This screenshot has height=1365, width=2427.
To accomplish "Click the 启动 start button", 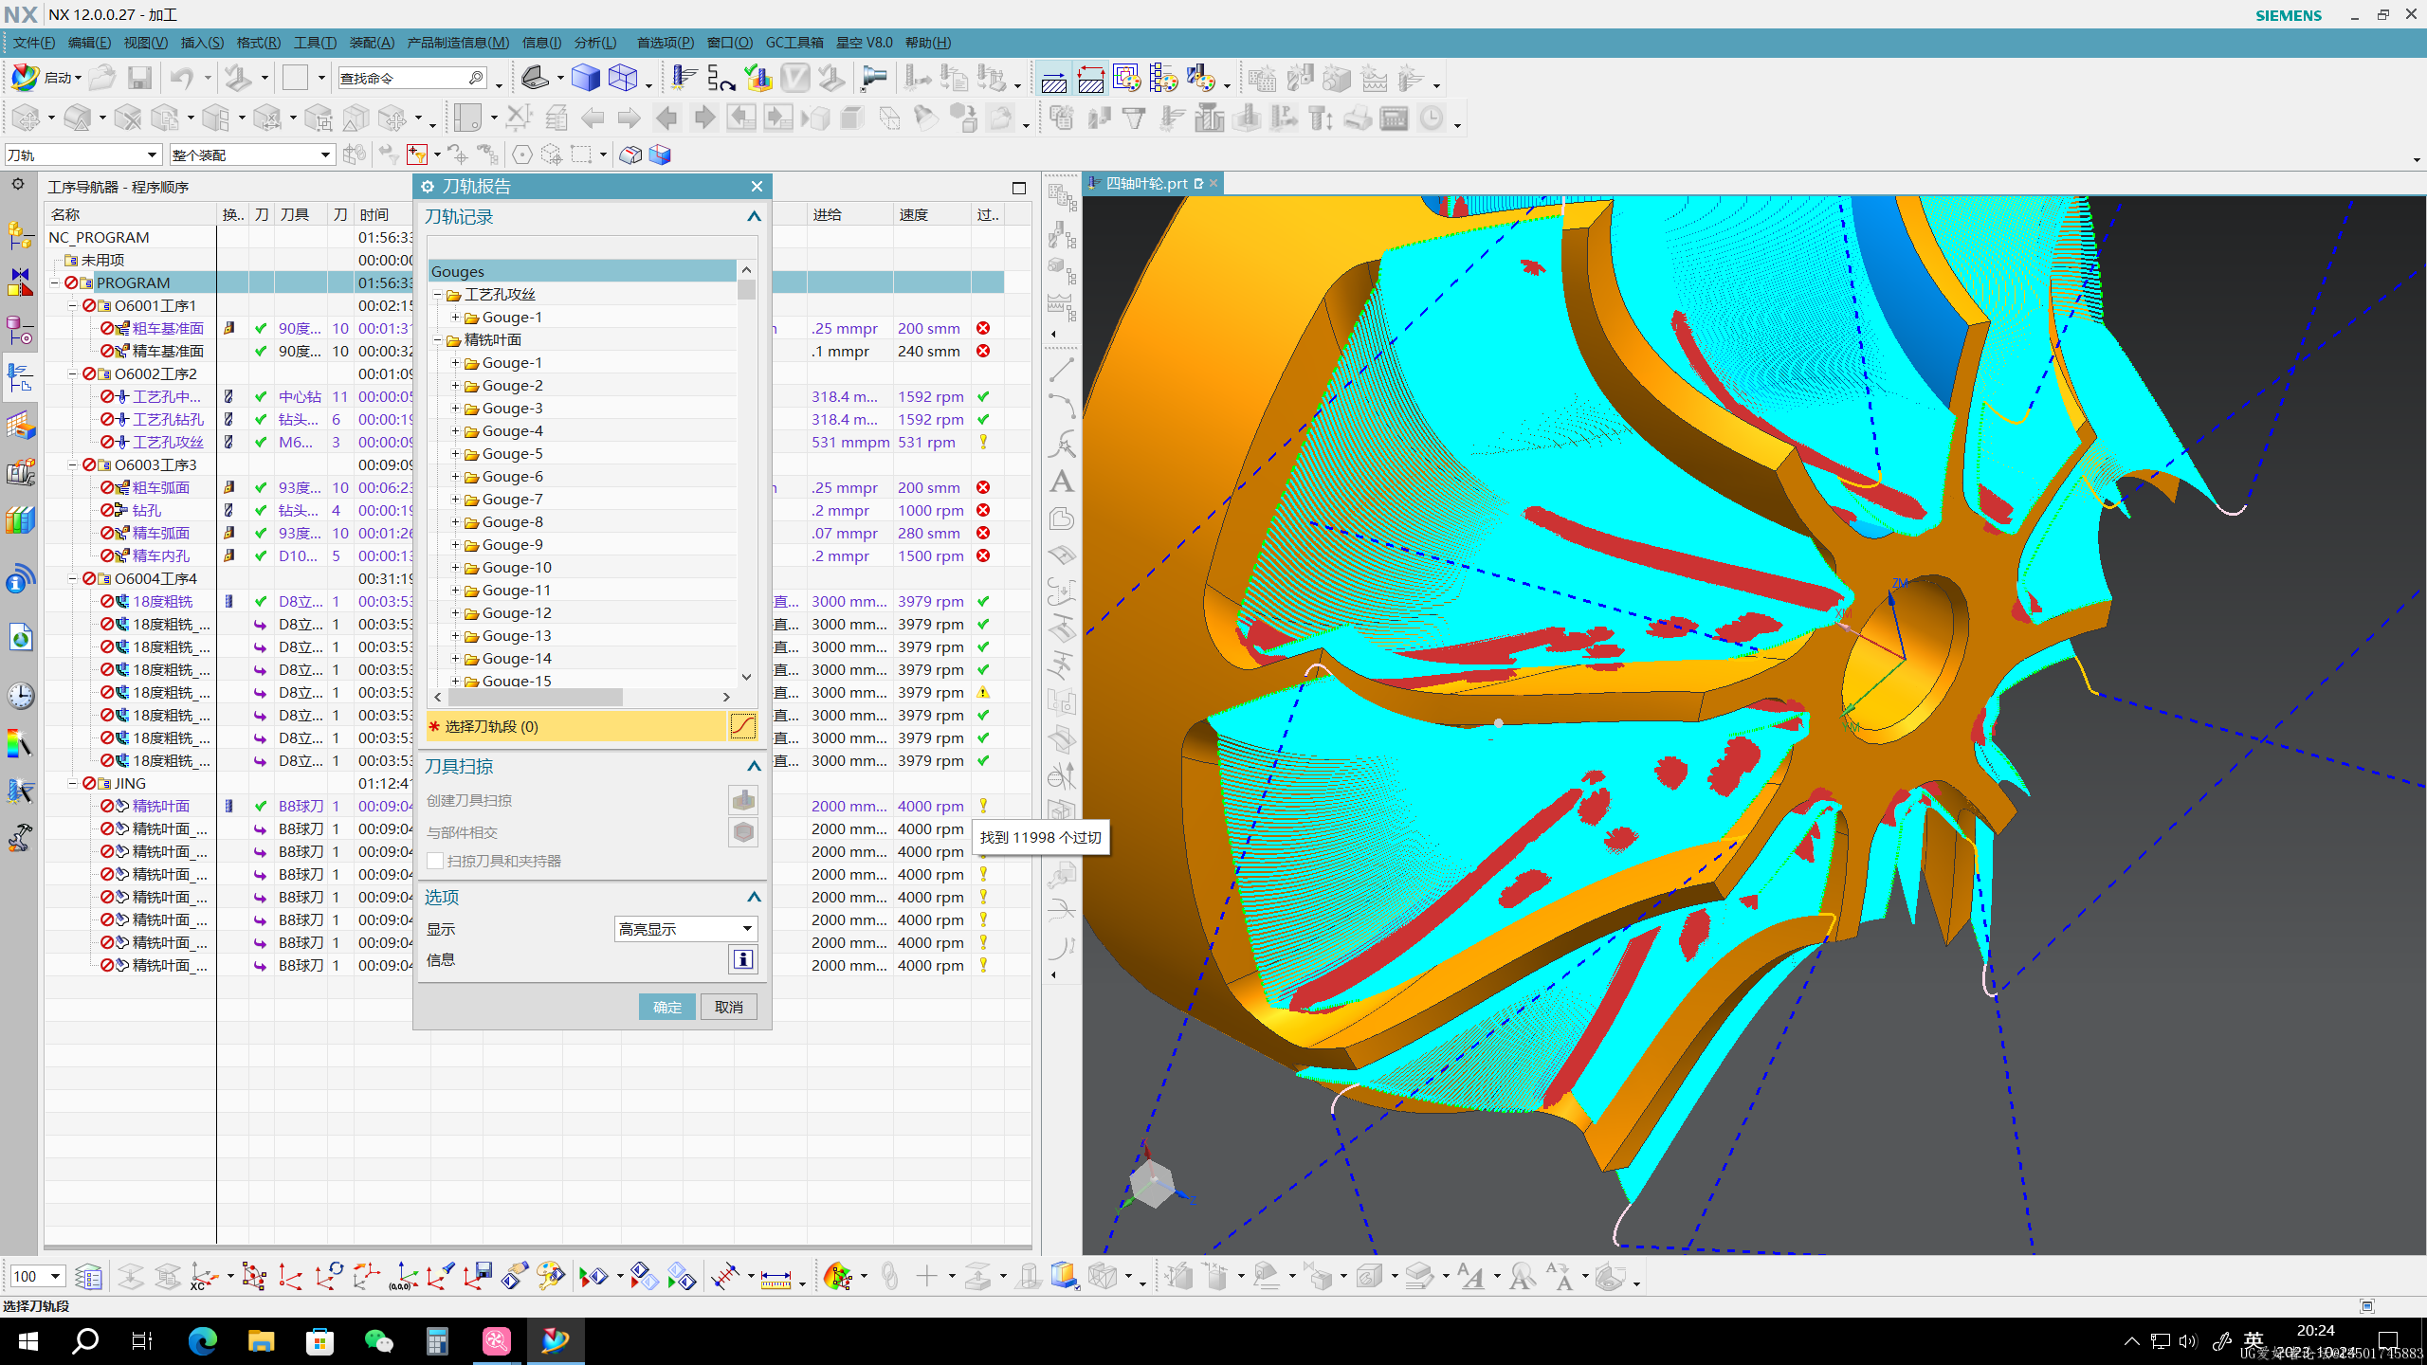I will click(x=46, y=78).
